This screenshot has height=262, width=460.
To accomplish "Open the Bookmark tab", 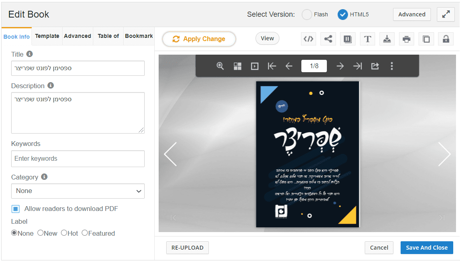I will coord(139,36).
